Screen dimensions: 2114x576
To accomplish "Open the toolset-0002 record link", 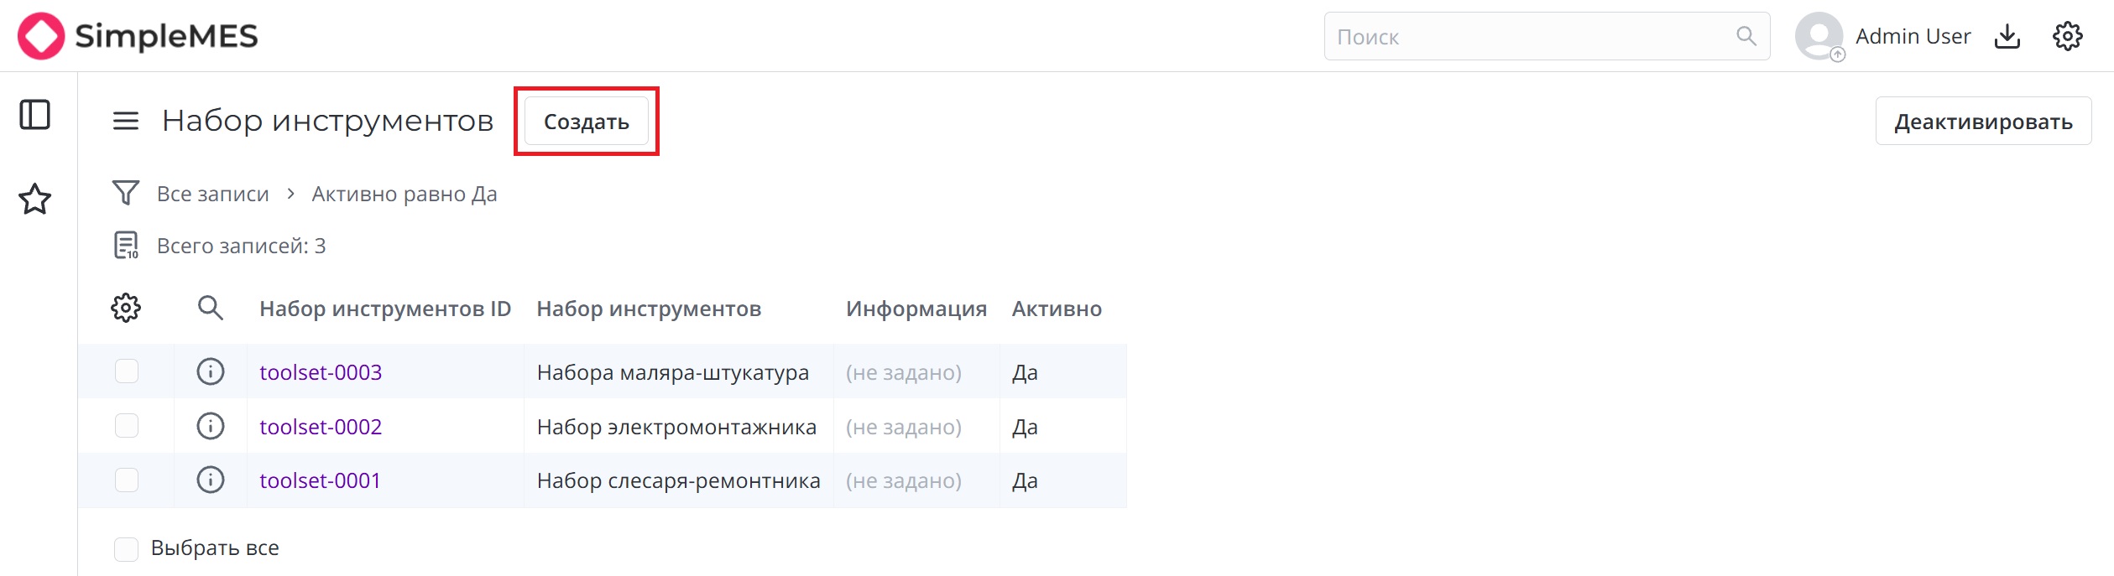I will (x=319, y=426).
